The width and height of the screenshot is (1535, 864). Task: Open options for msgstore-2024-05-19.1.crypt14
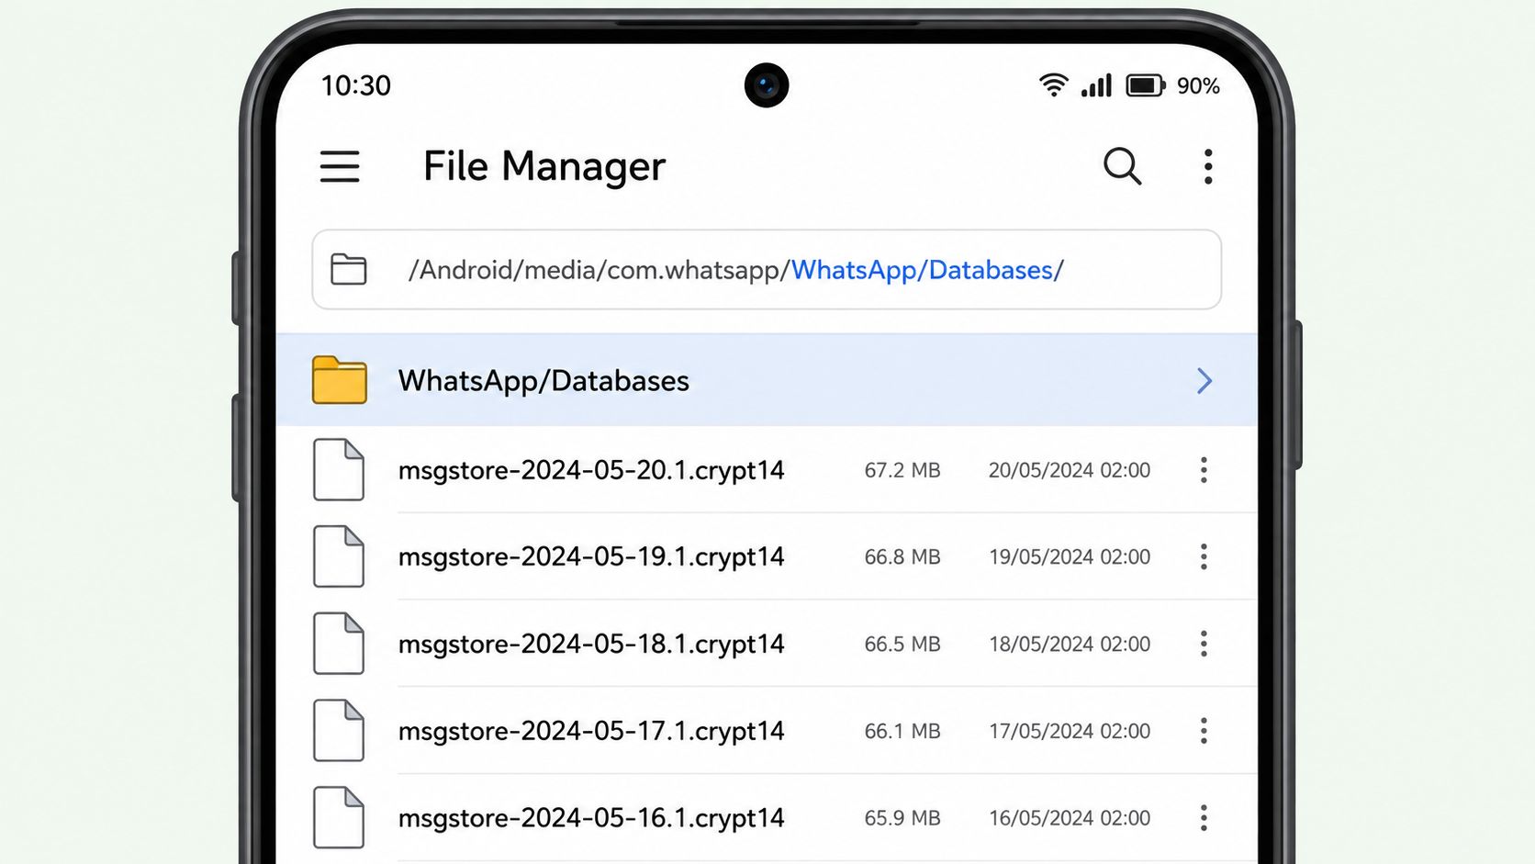[x=1204, y=556]
